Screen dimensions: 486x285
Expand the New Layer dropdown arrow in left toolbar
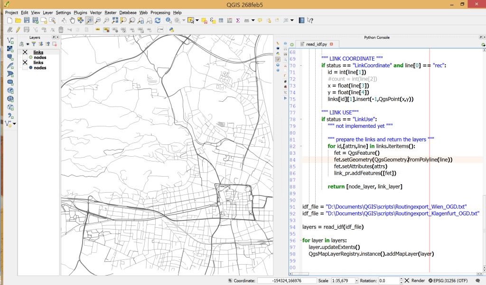[x=15, y=124]
